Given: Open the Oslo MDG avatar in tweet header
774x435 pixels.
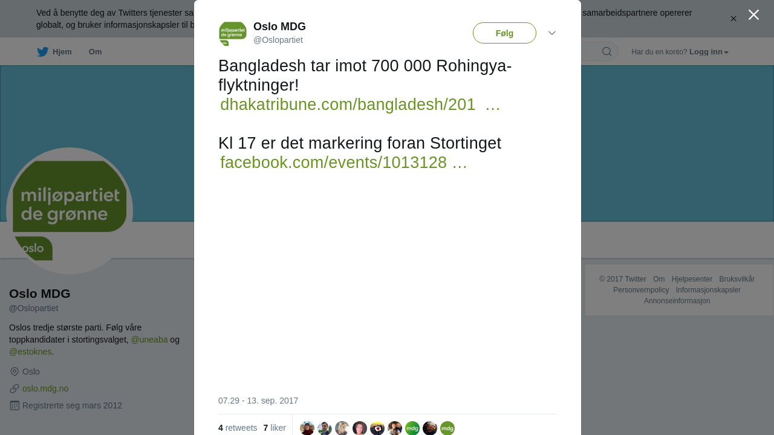Looking at the screenshot, I should point(233,34).
